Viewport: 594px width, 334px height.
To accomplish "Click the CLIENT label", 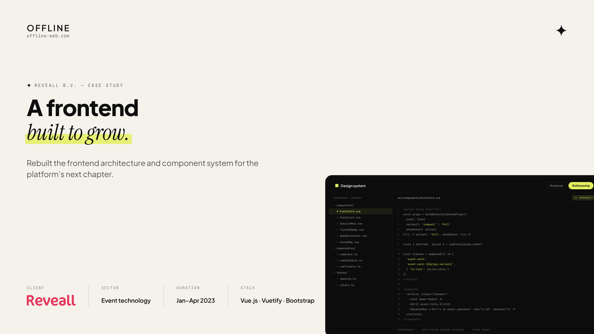I will [x=35, y=288].
